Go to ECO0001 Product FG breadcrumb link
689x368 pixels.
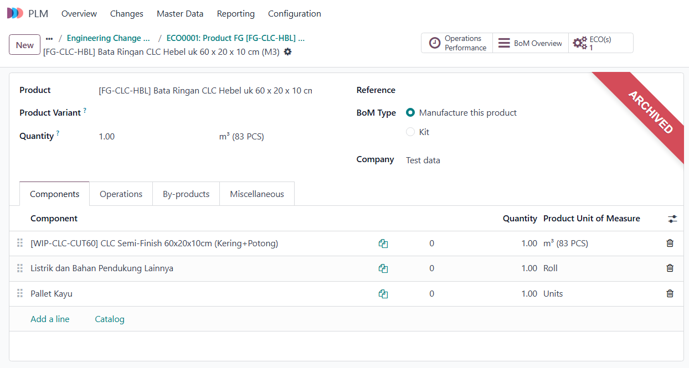[236, 38]
